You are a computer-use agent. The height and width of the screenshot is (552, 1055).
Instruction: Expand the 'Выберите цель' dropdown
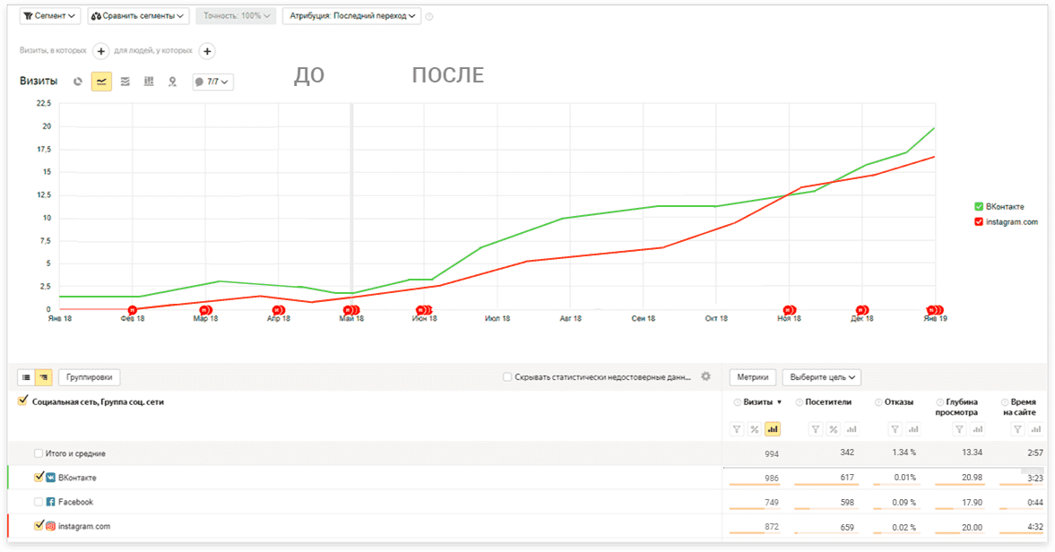point(821,376)
